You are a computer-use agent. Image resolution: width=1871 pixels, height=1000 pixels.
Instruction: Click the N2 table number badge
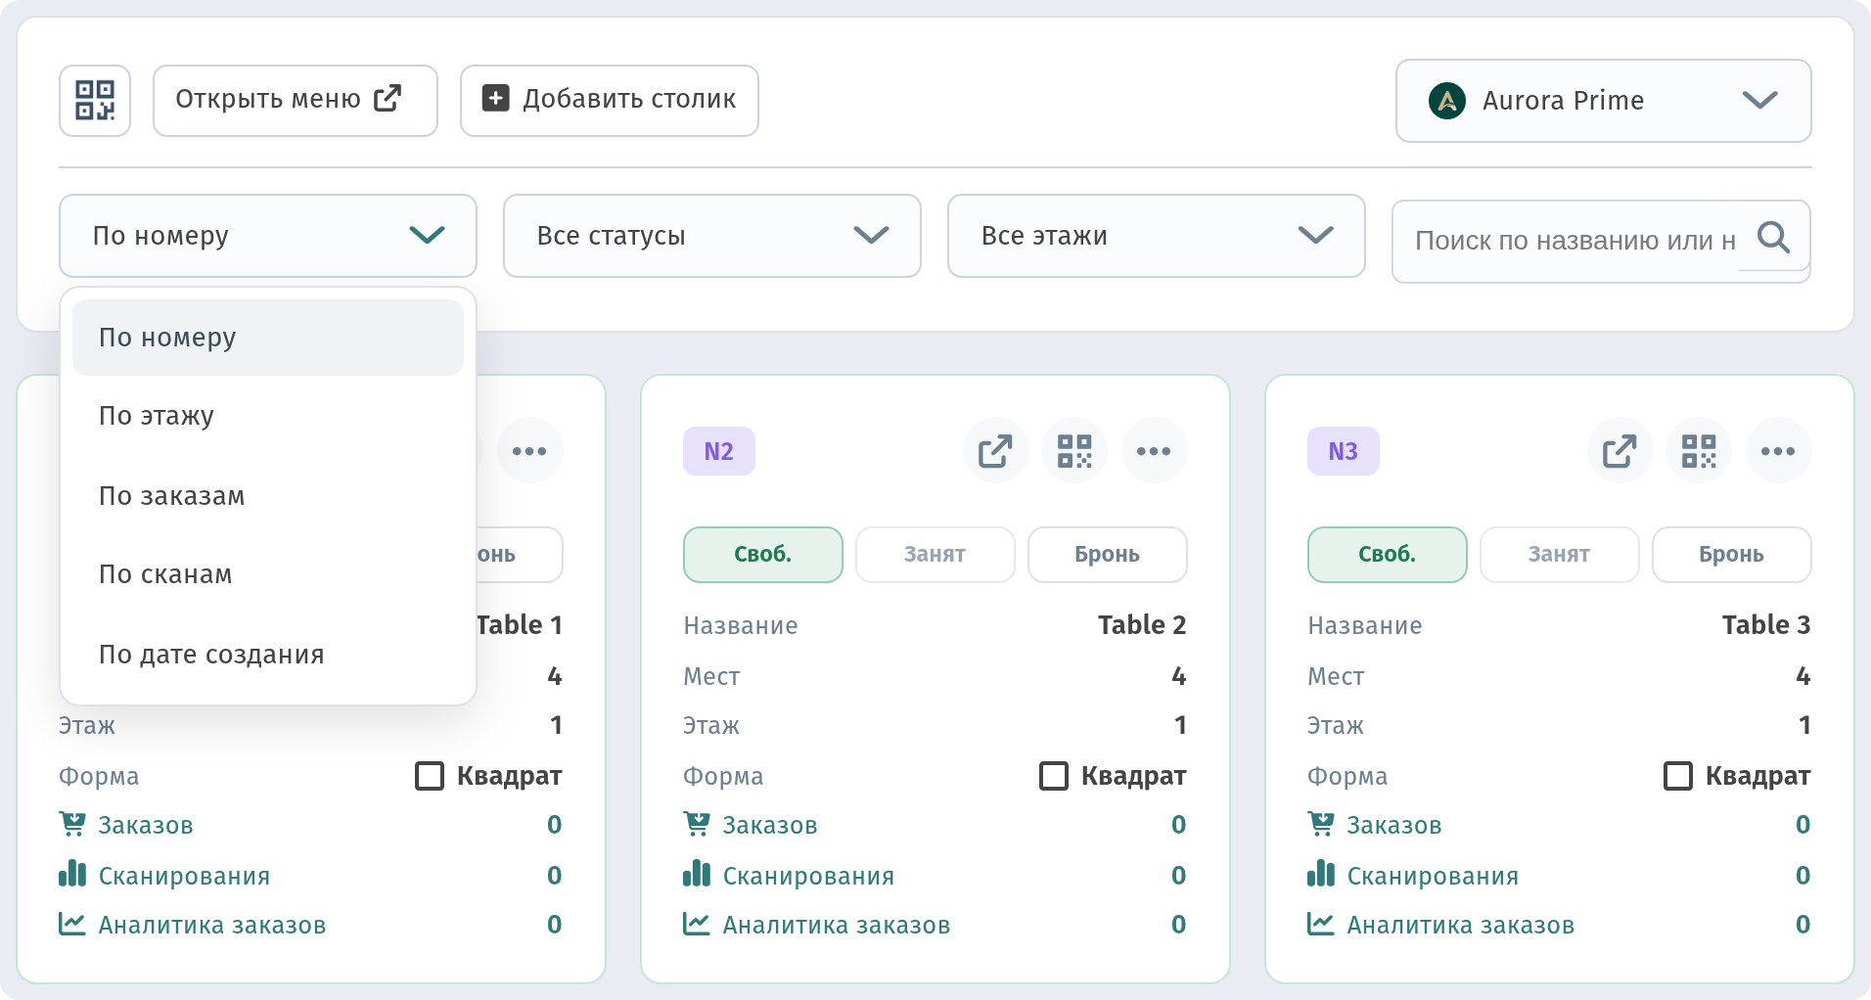[719, 451]
